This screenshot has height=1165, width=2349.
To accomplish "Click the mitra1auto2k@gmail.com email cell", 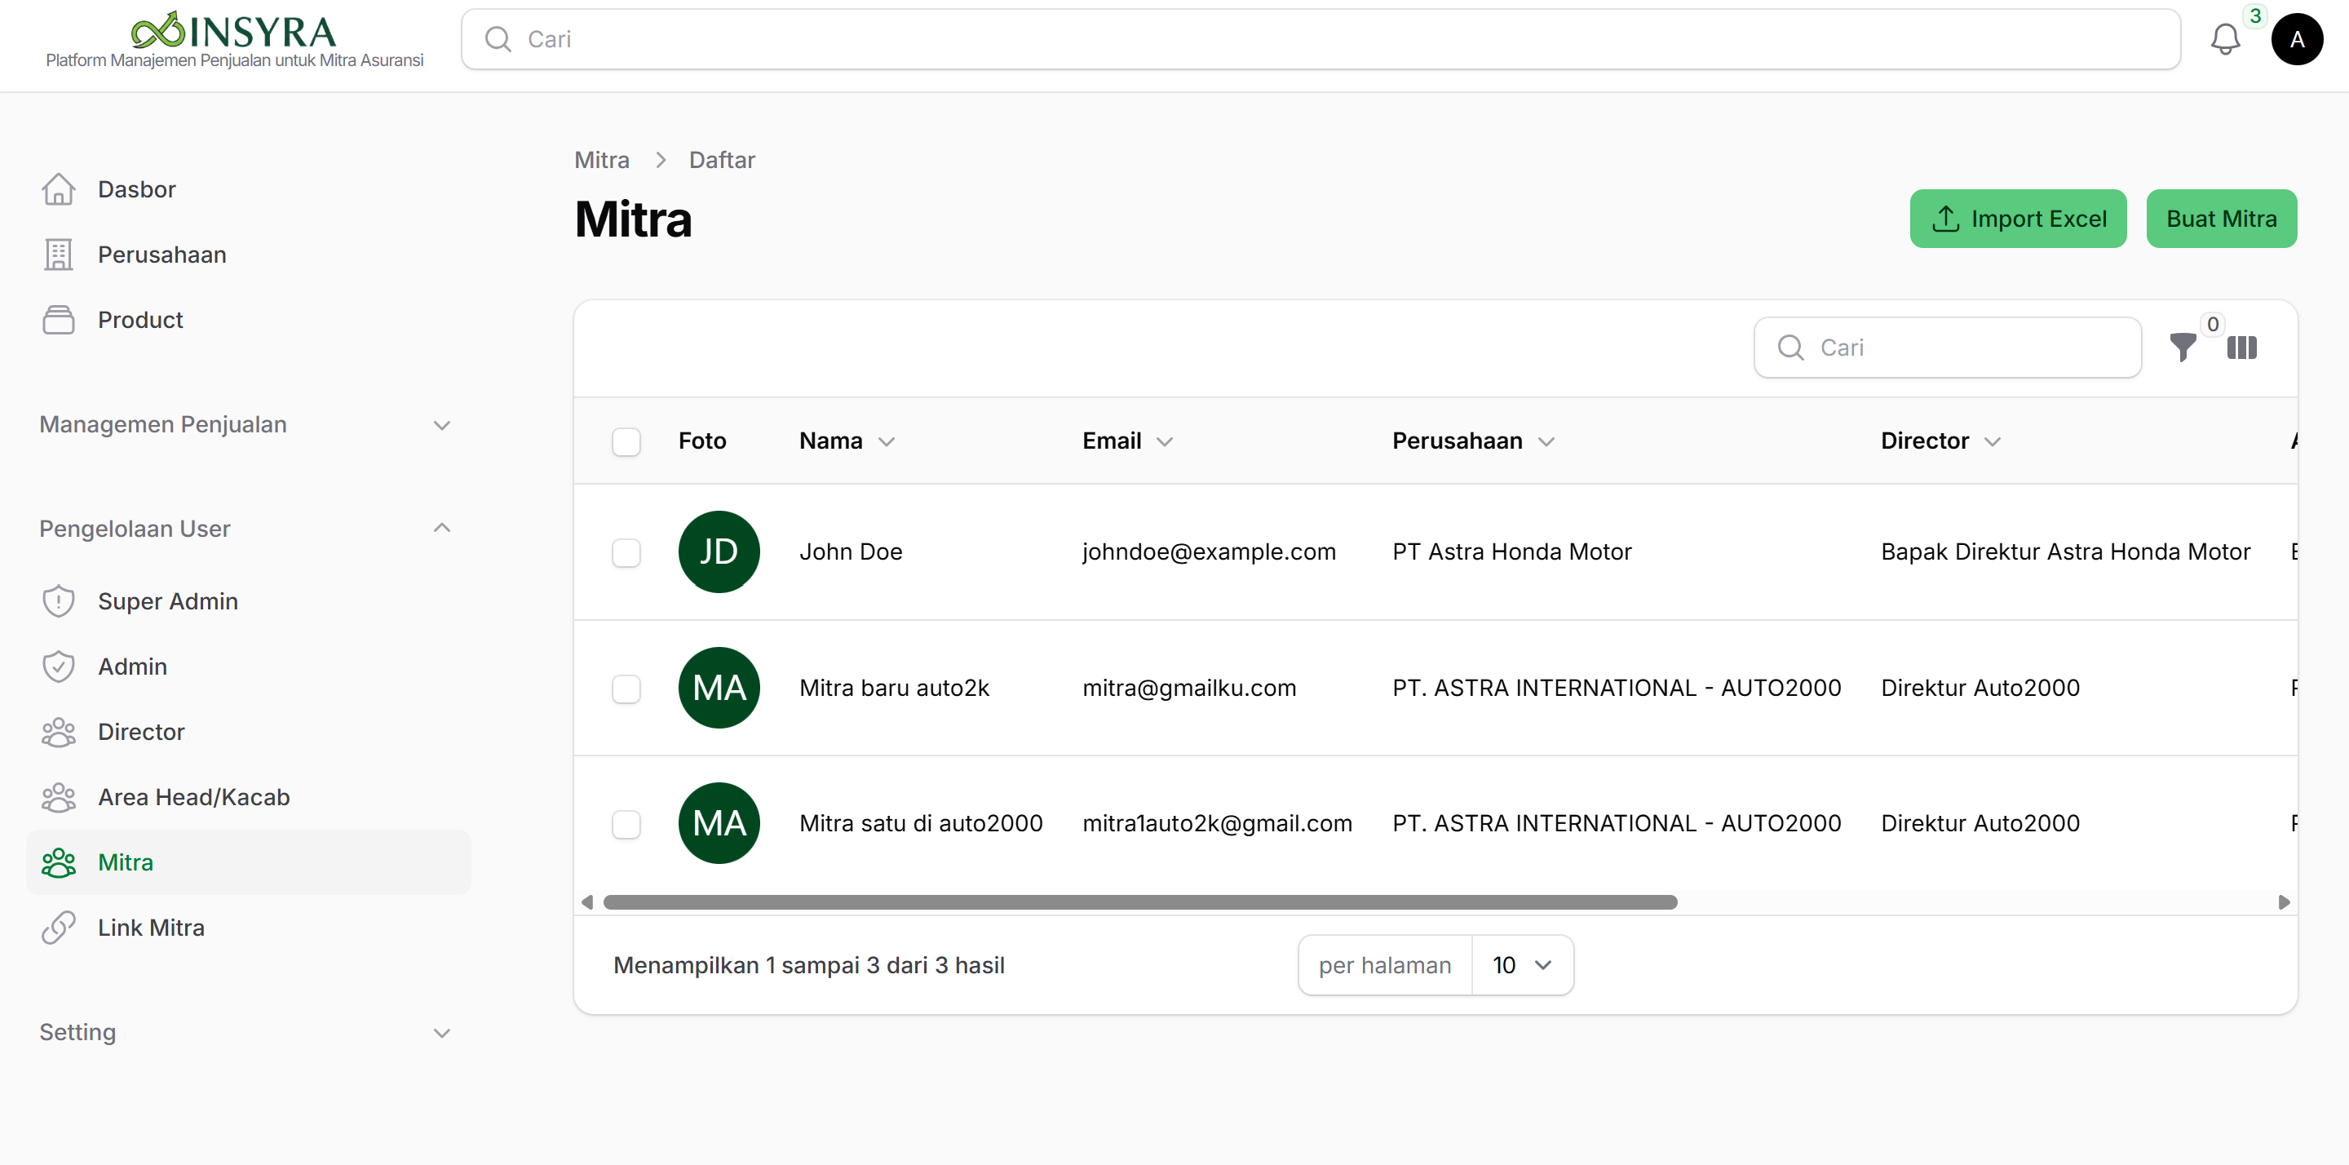I will pyautogui.click(x=1218, y=824).
